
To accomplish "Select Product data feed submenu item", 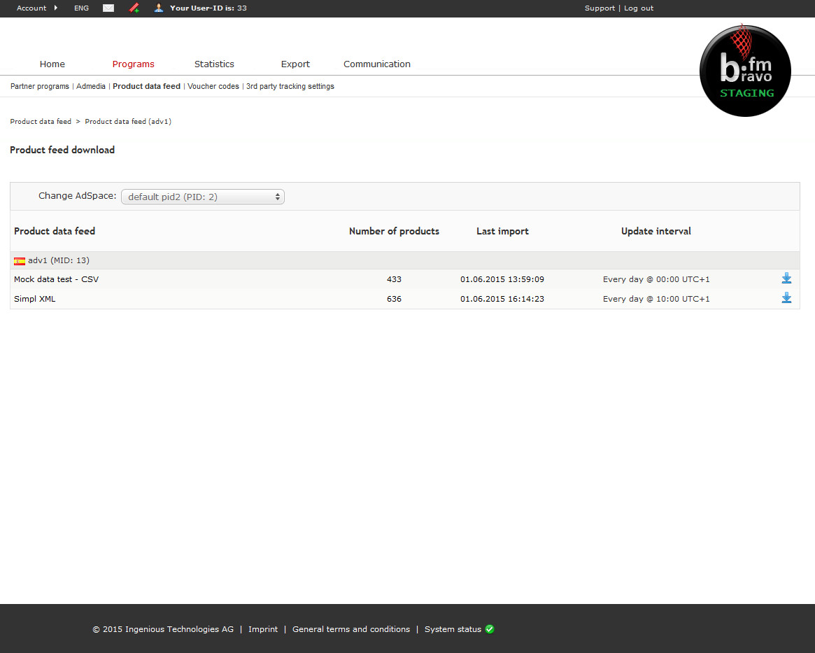I will tap(147, 86).
